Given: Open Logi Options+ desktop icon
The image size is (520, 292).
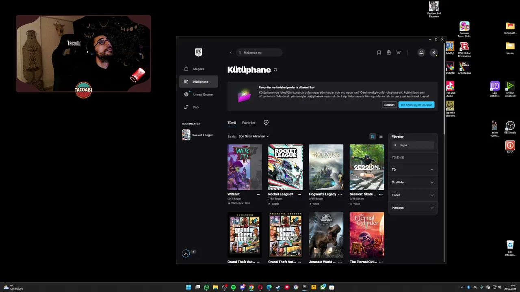Looking at the screenshot, I should 495,89.
